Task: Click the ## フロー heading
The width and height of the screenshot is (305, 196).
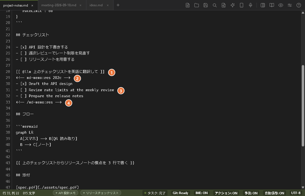Action: [25, 114]
